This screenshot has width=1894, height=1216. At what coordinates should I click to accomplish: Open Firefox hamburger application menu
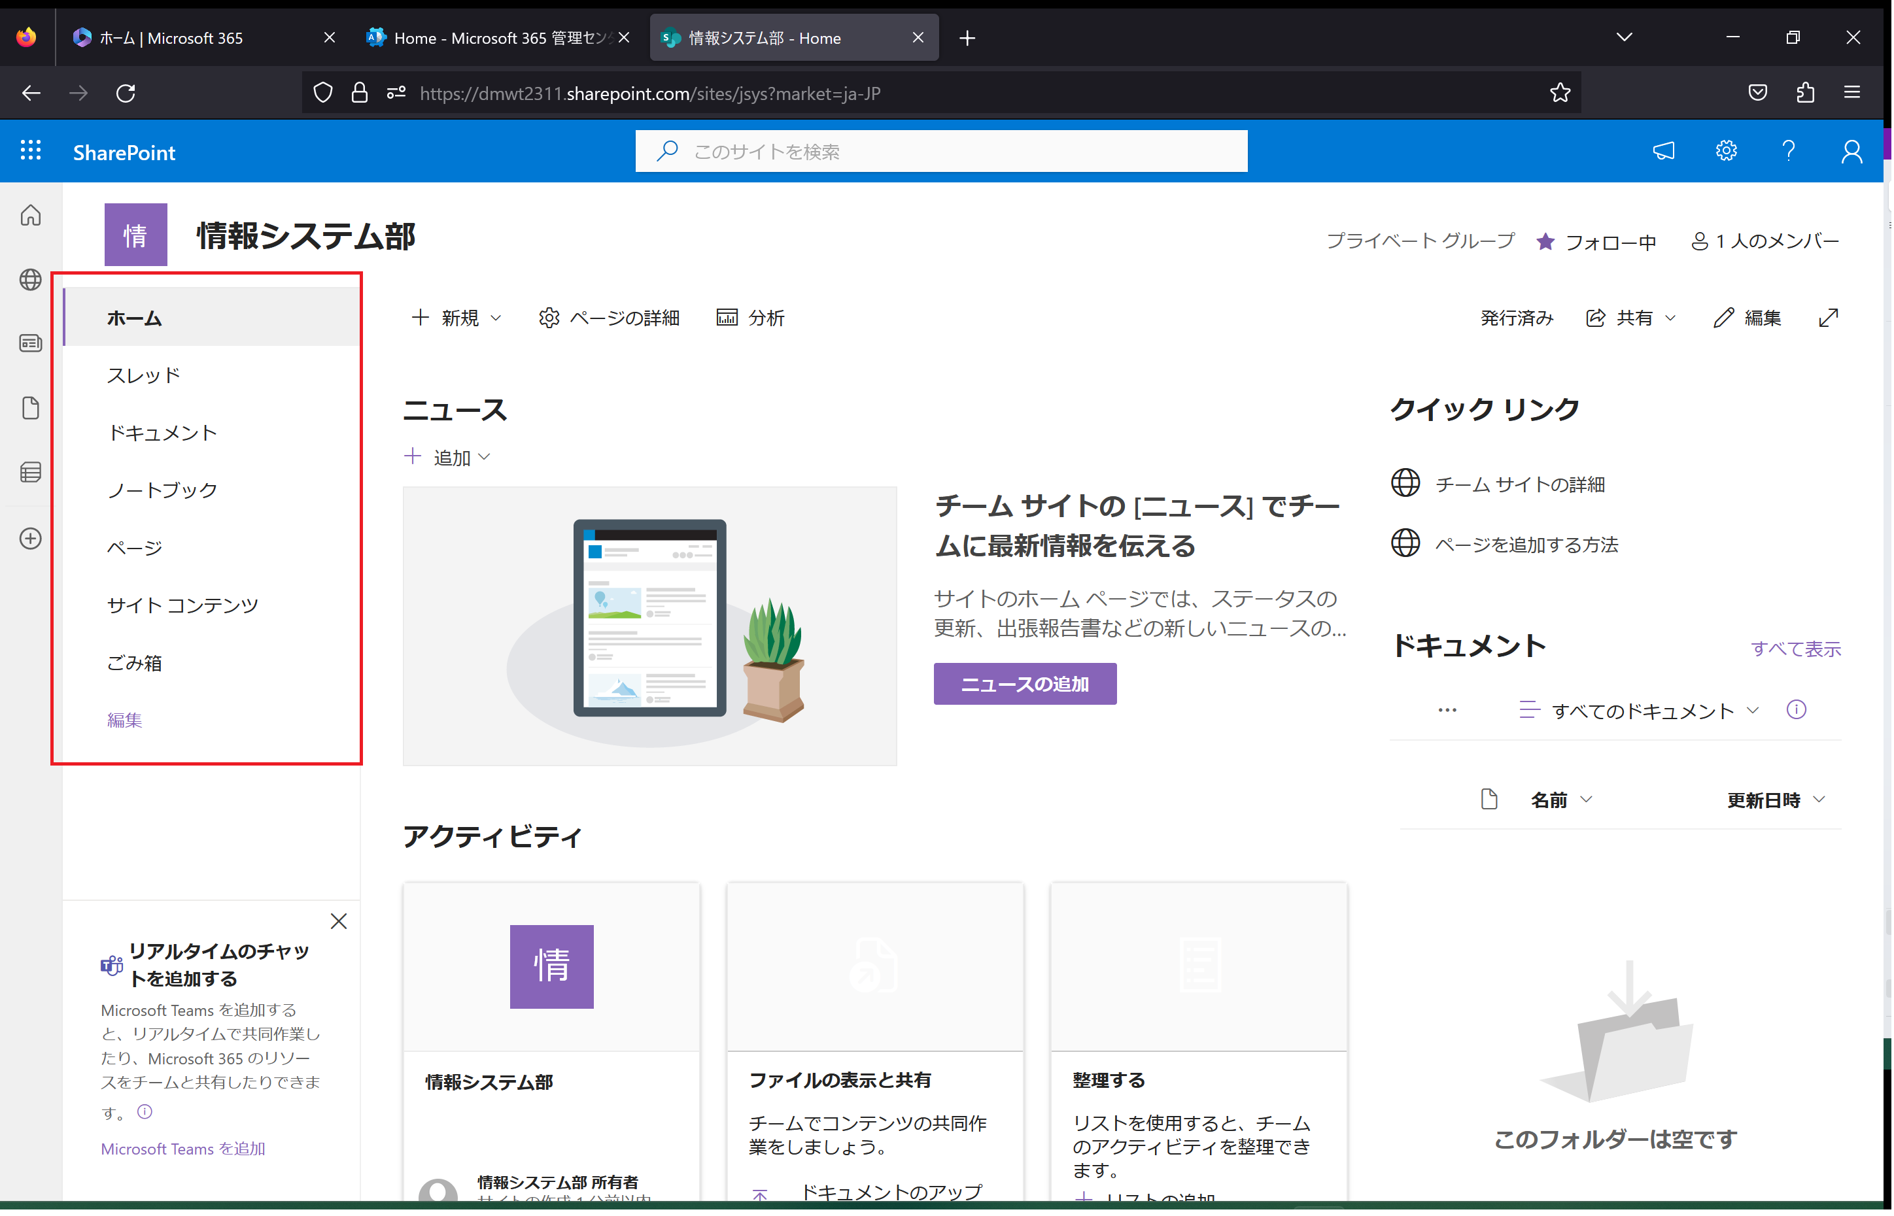pyautogui.click(x=1851, y=93)
